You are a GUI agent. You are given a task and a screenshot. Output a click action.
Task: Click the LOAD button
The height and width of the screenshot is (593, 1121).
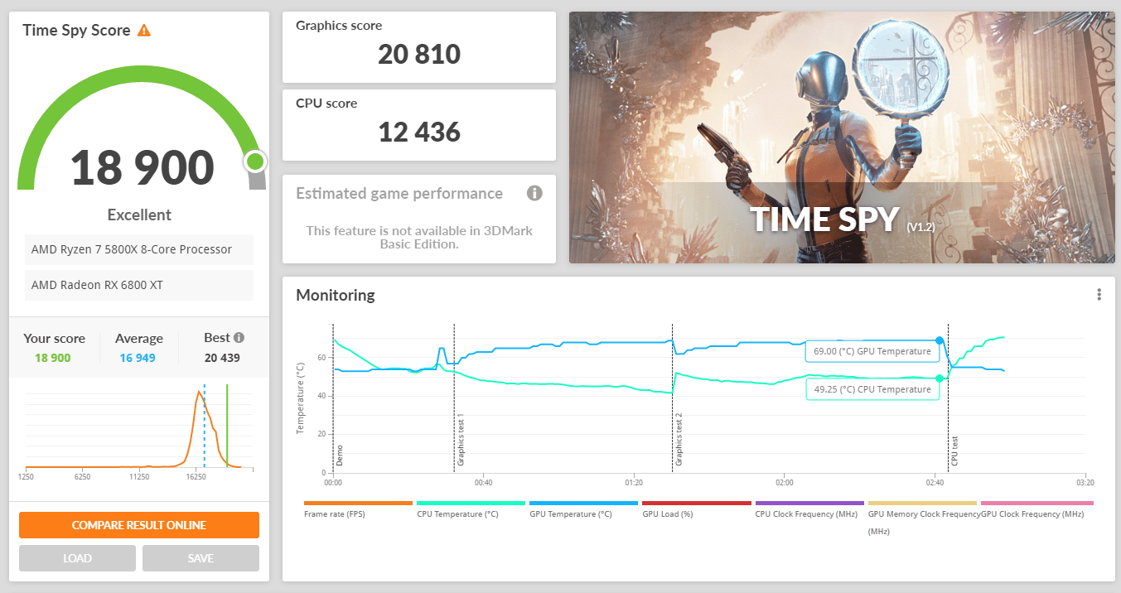pyautogui.click(x=78, y=558)
